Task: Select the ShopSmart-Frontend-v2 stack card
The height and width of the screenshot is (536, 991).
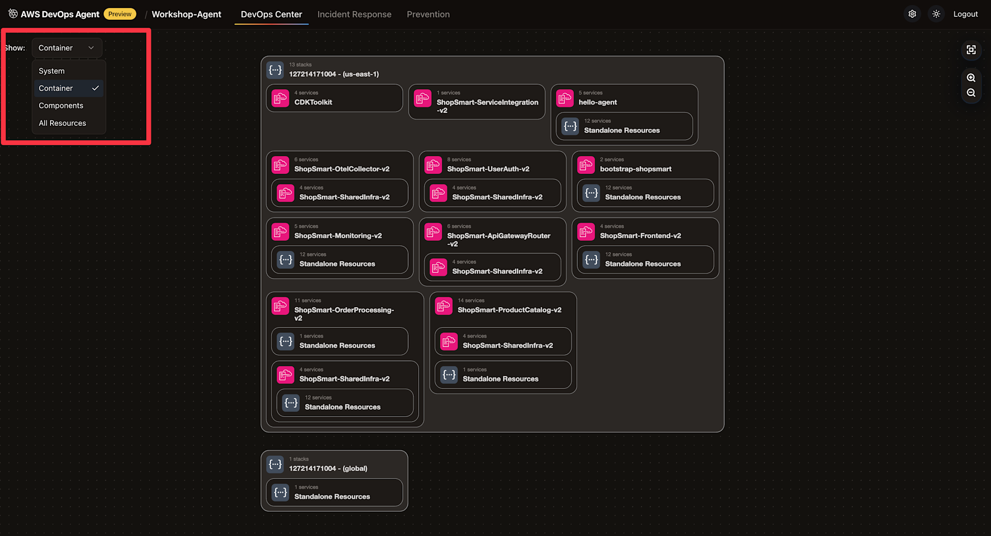Action: [640, 235]
